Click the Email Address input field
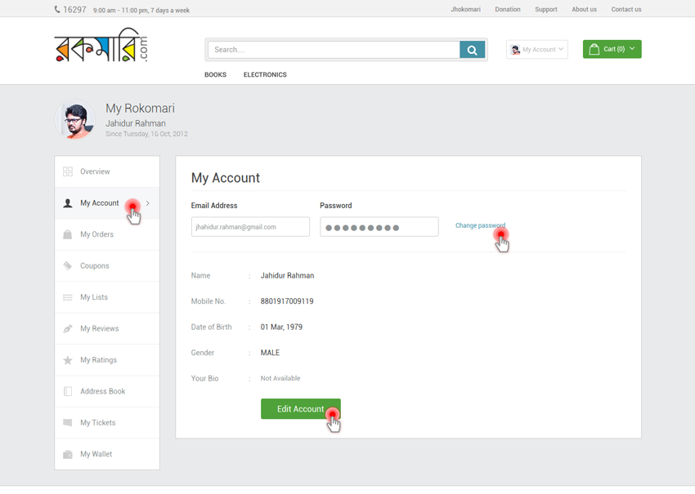Screen dimensions: 695x494 250,227
